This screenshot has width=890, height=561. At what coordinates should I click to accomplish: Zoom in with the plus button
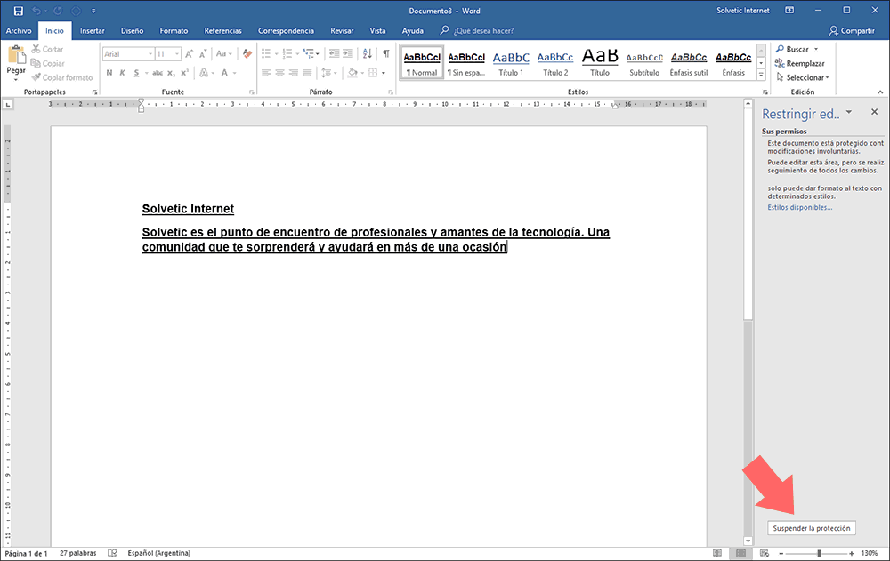[x=852, y=553]
